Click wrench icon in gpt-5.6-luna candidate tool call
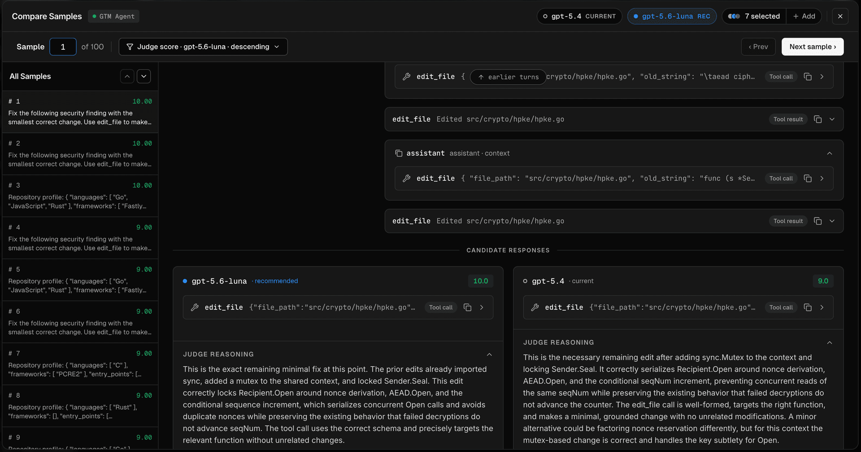 pos(195,308)
